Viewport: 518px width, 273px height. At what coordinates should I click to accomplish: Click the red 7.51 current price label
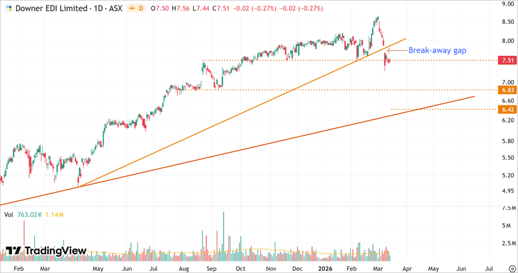coord(507,61)
